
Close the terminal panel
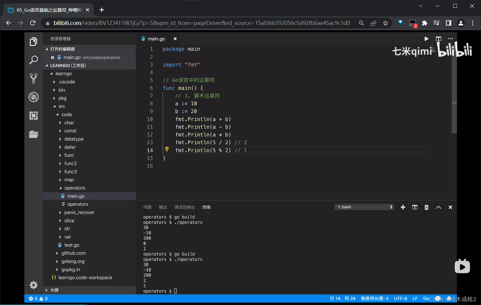tap(450, 207)
